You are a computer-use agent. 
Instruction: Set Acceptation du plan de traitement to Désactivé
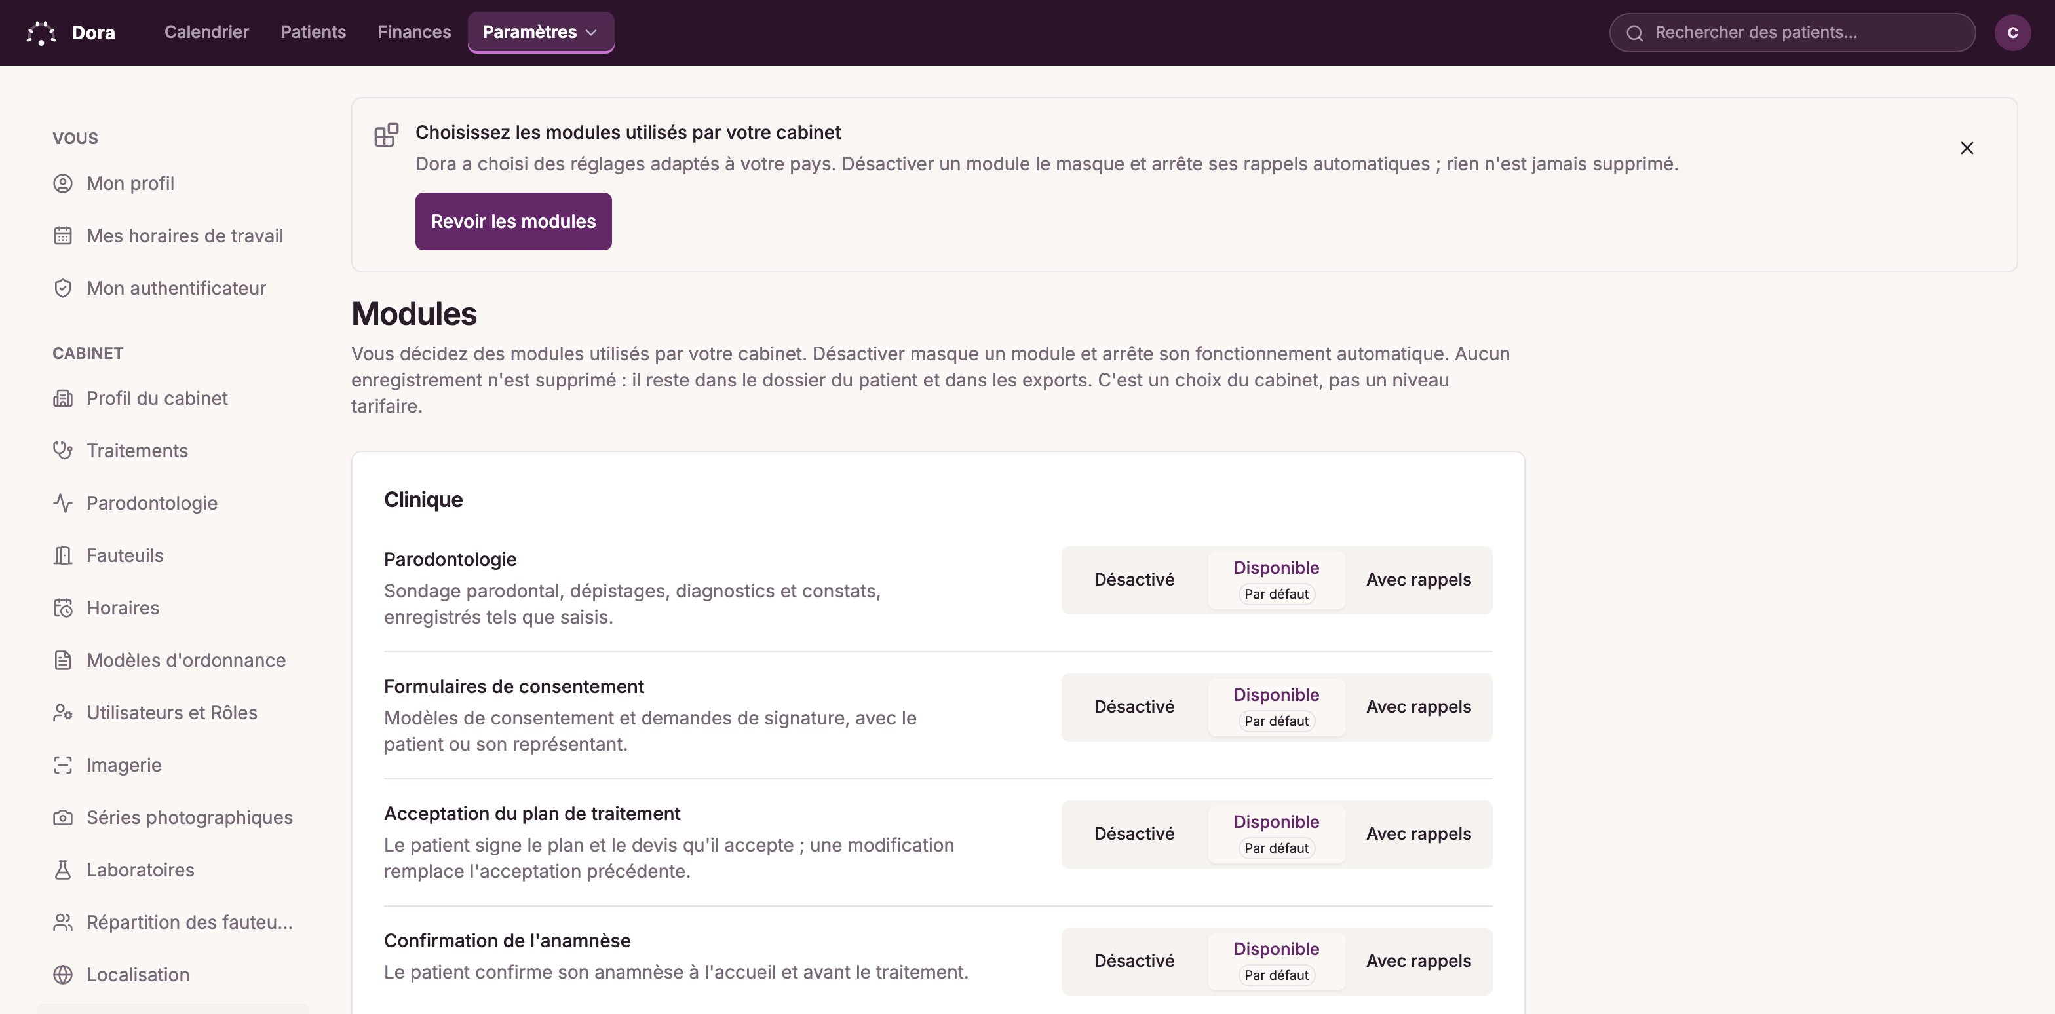coord(1134,834)
